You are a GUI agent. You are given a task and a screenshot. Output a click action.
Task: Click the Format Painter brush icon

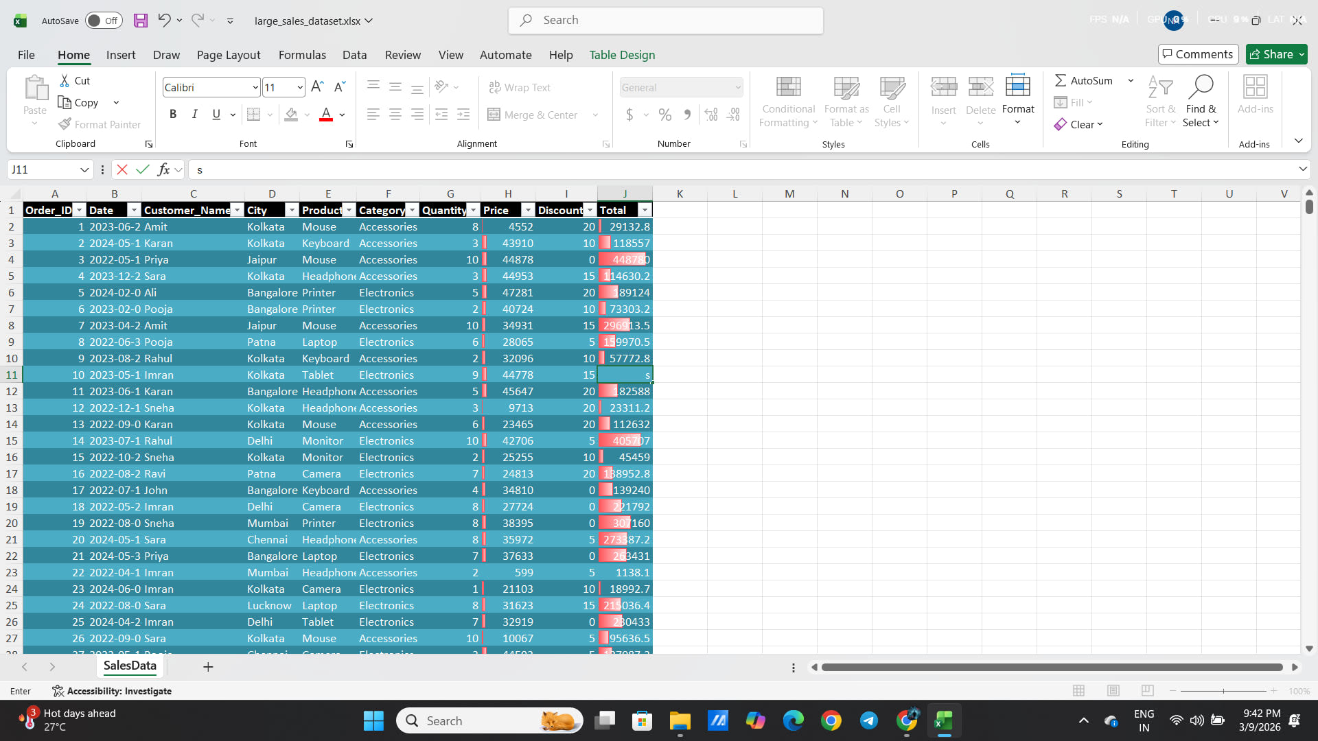65,124
